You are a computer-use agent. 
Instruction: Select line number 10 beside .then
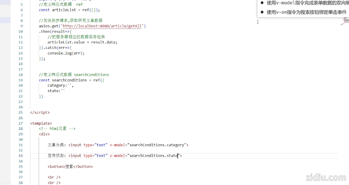(x=21, y=32)
